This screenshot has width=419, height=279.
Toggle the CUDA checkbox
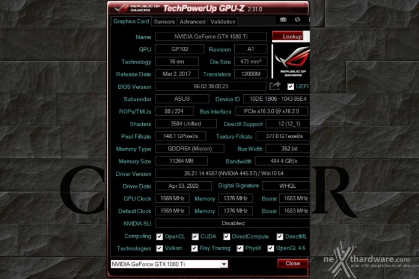(195, 237)
